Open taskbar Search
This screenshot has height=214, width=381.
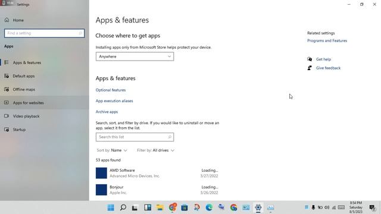coord(123,207)
